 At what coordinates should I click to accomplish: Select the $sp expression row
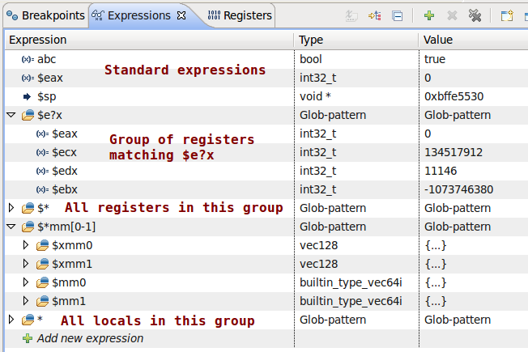pyautogui.click(x=47, y=96)
